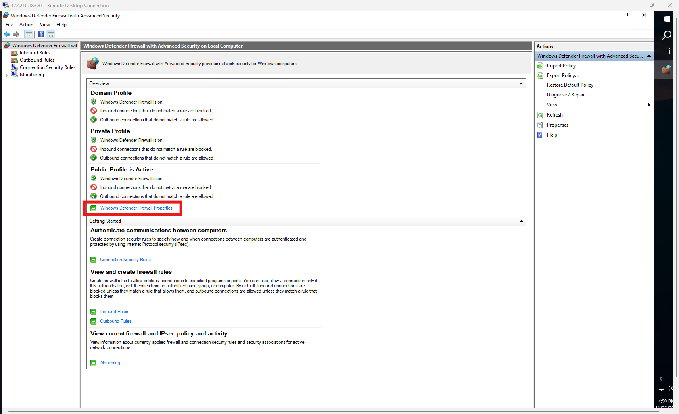679x414 pixels.
Task: Select Connection Security Rules in the console tree
Action: click(48, 67)
